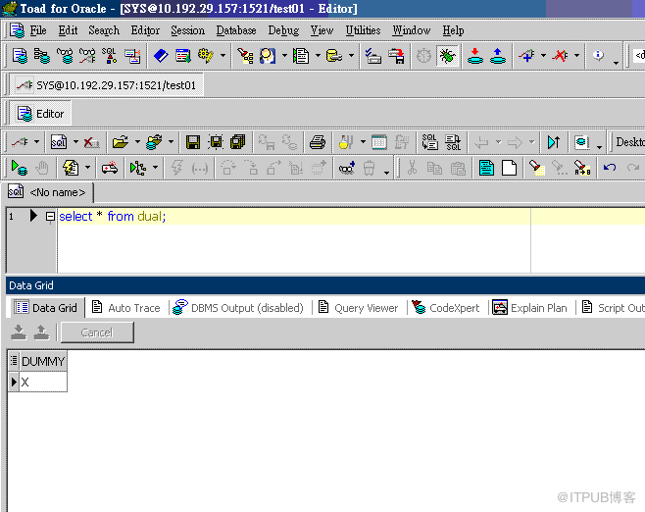Switch to the DBMS Output (disabled) tab
Screen dimensions: 645x512
(238, 308)
